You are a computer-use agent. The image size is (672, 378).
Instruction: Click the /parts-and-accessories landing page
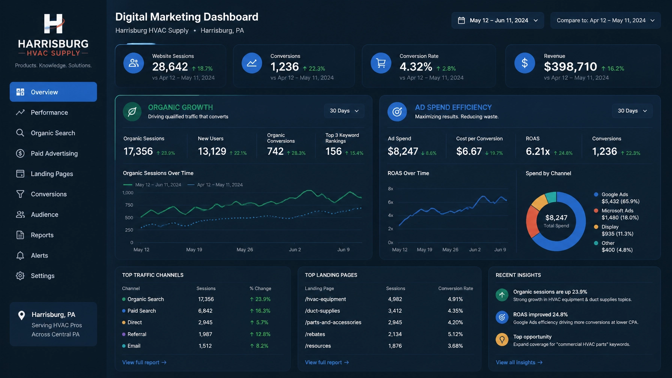[389, 322]
